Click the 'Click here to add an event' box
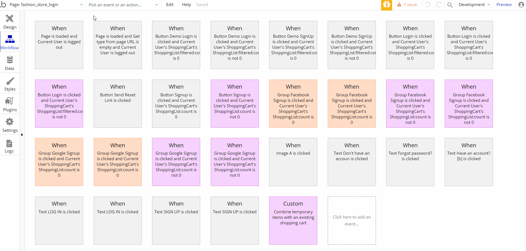 tap(352, 220)
